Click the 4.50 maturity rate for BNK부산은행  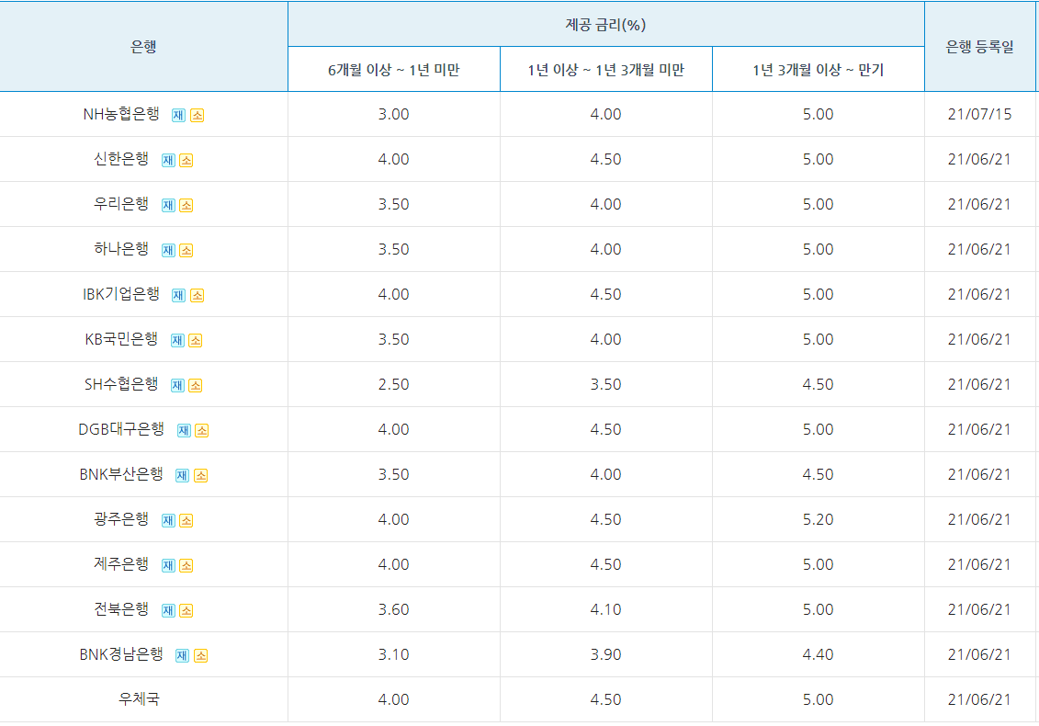click(x=819, y=475)
